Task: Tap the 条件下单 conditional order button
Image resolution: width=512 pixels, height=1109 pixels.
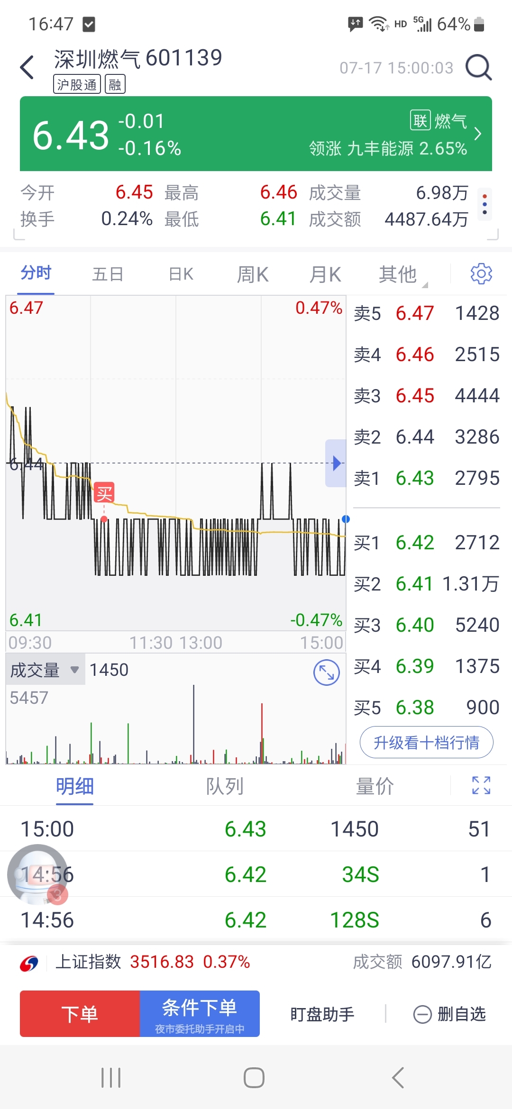Action: (x=200, y=1014)
